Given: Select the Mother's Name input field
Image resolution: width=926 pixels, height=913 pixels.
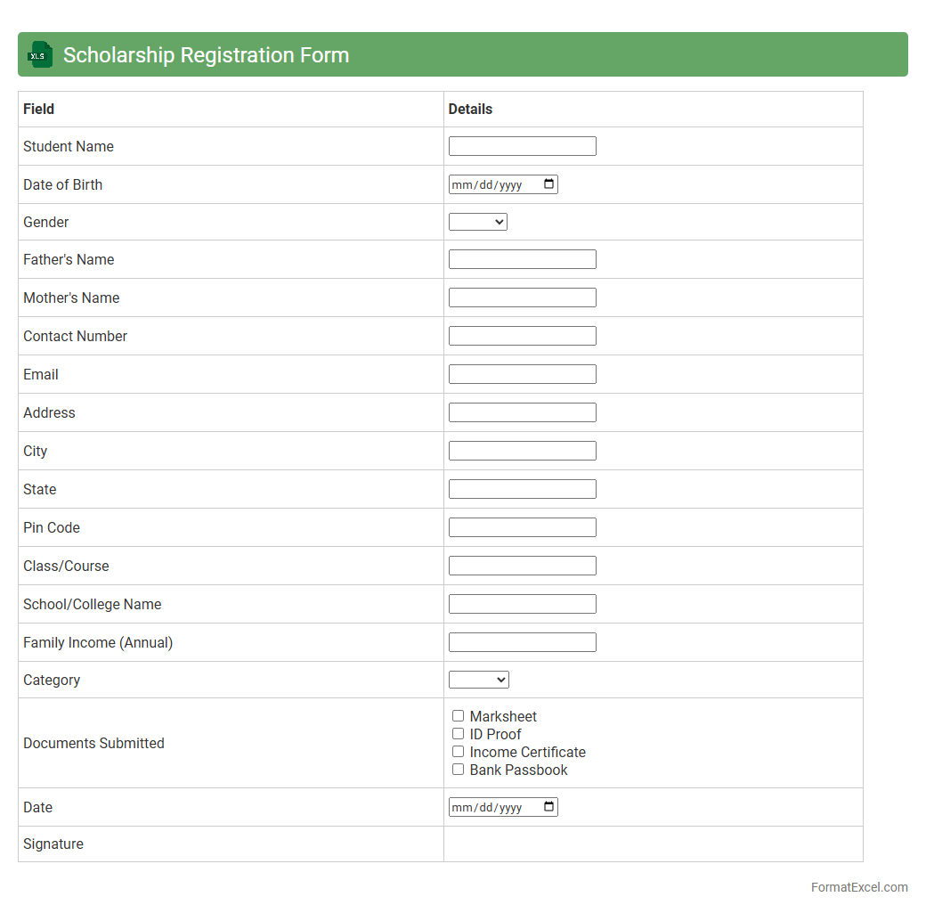Looking at the screenshot, I should tap(523, 298).
